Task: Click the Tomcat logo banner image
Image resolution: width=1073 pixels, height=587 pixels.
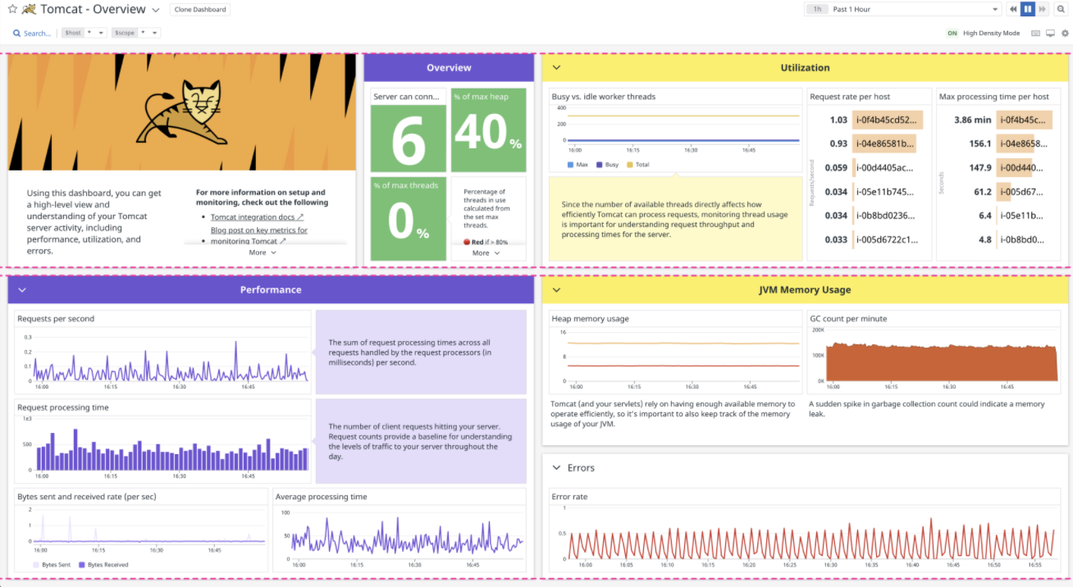Action: coord(182,112)
